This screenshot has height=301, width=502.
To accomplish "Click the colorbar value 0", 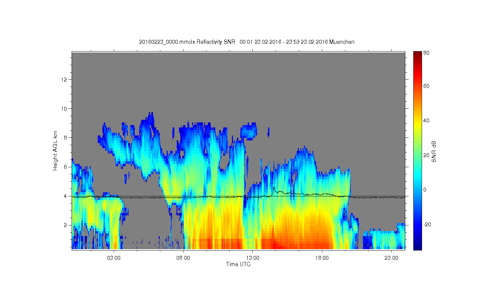I will click(425, 190).
